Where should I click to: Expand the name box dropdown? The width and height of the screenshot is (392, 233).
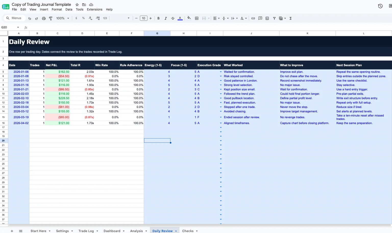(x=18, y=27)
